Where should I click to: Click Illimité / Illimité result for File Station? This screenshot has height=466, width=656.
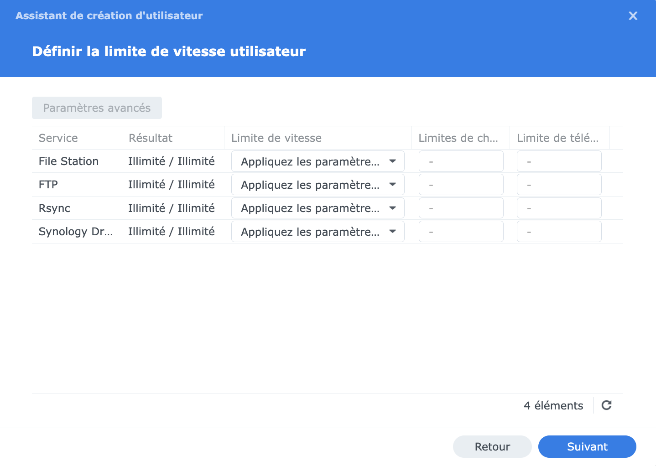(172, 161)
